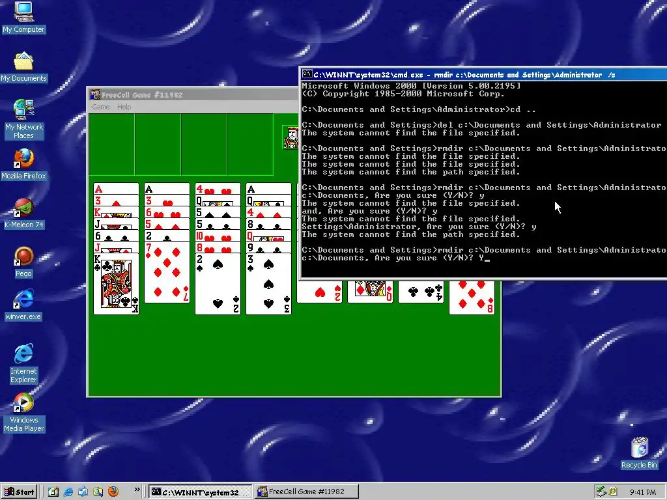
Task: Select the 4 of clubs bottom card
Action: [421, 292]
